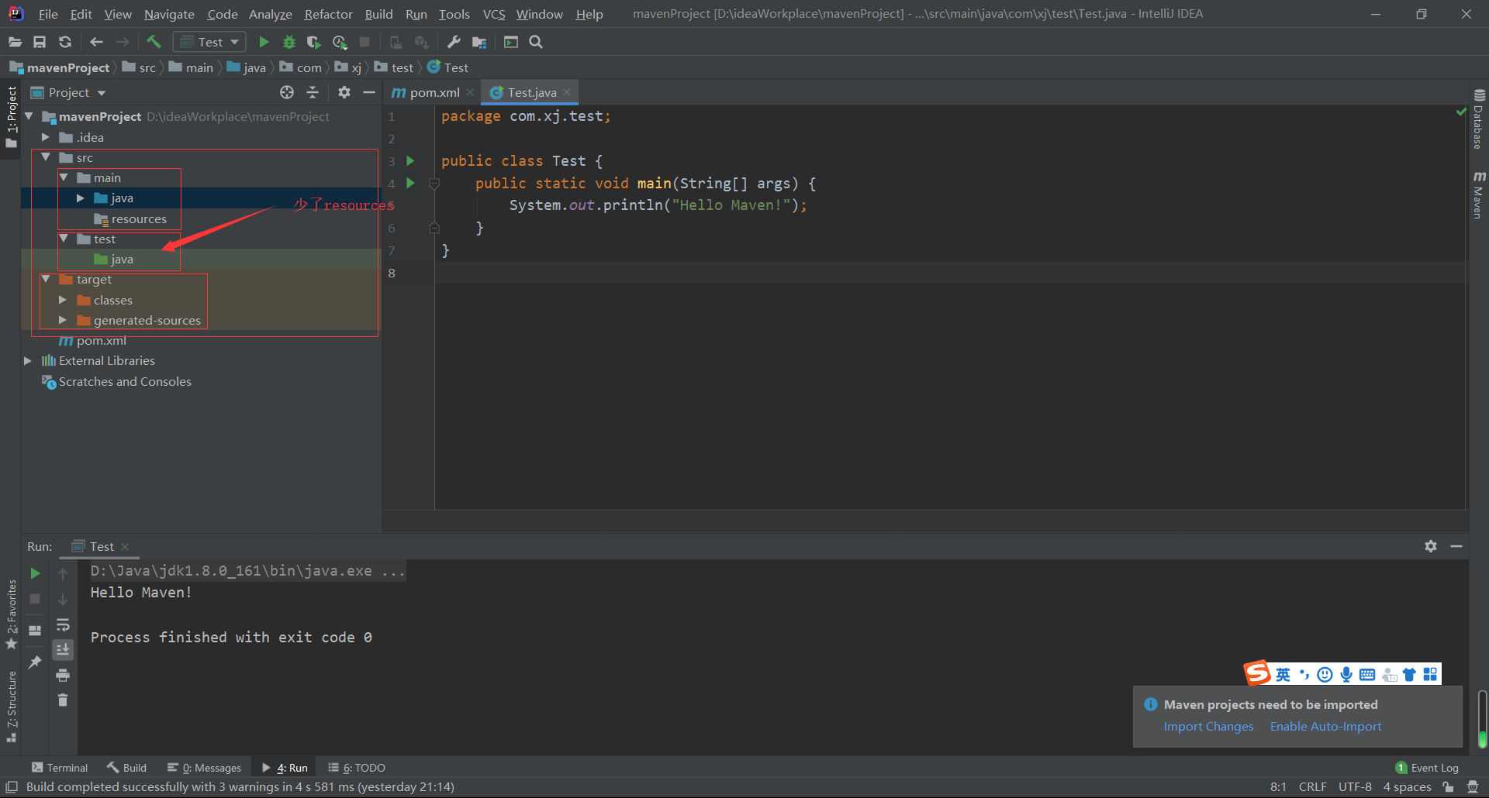This screenshot has height=798, width=1489.
Task: Toggle soft-wrap in Run console
Action: [x=63, y=624]
